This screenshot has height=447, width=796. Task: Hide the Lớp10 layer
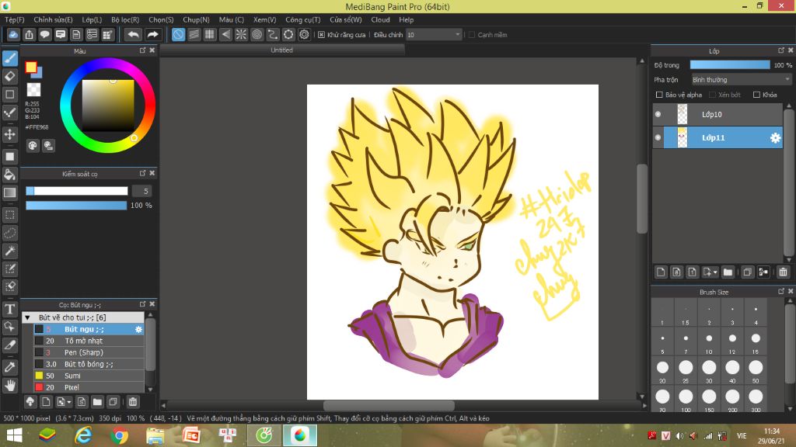coord(658,115)
